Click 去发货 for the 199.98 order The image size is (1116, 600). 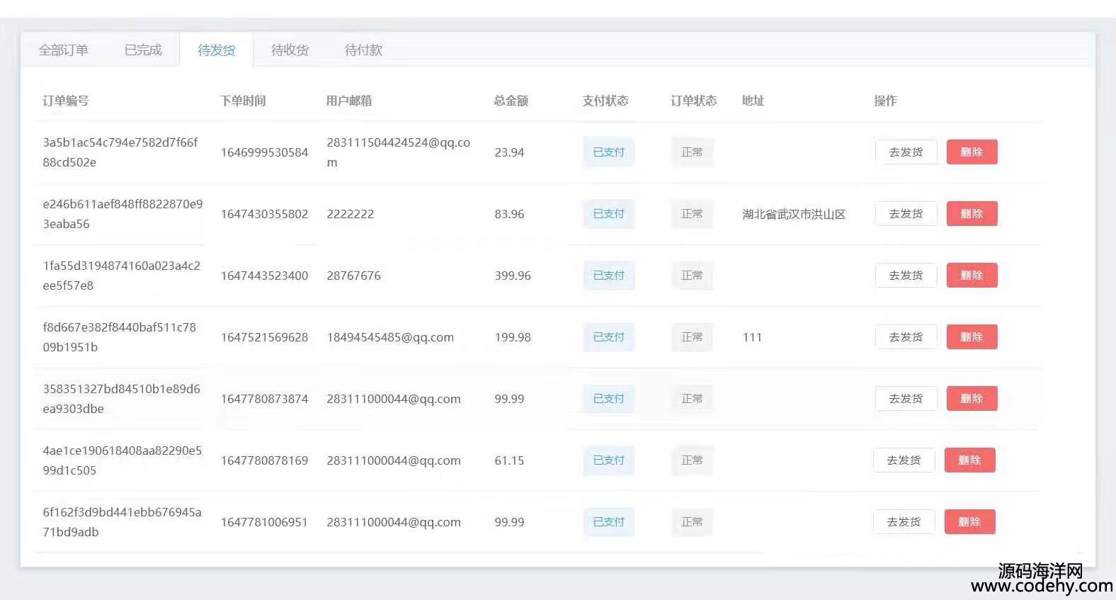(x=906, y=337)
